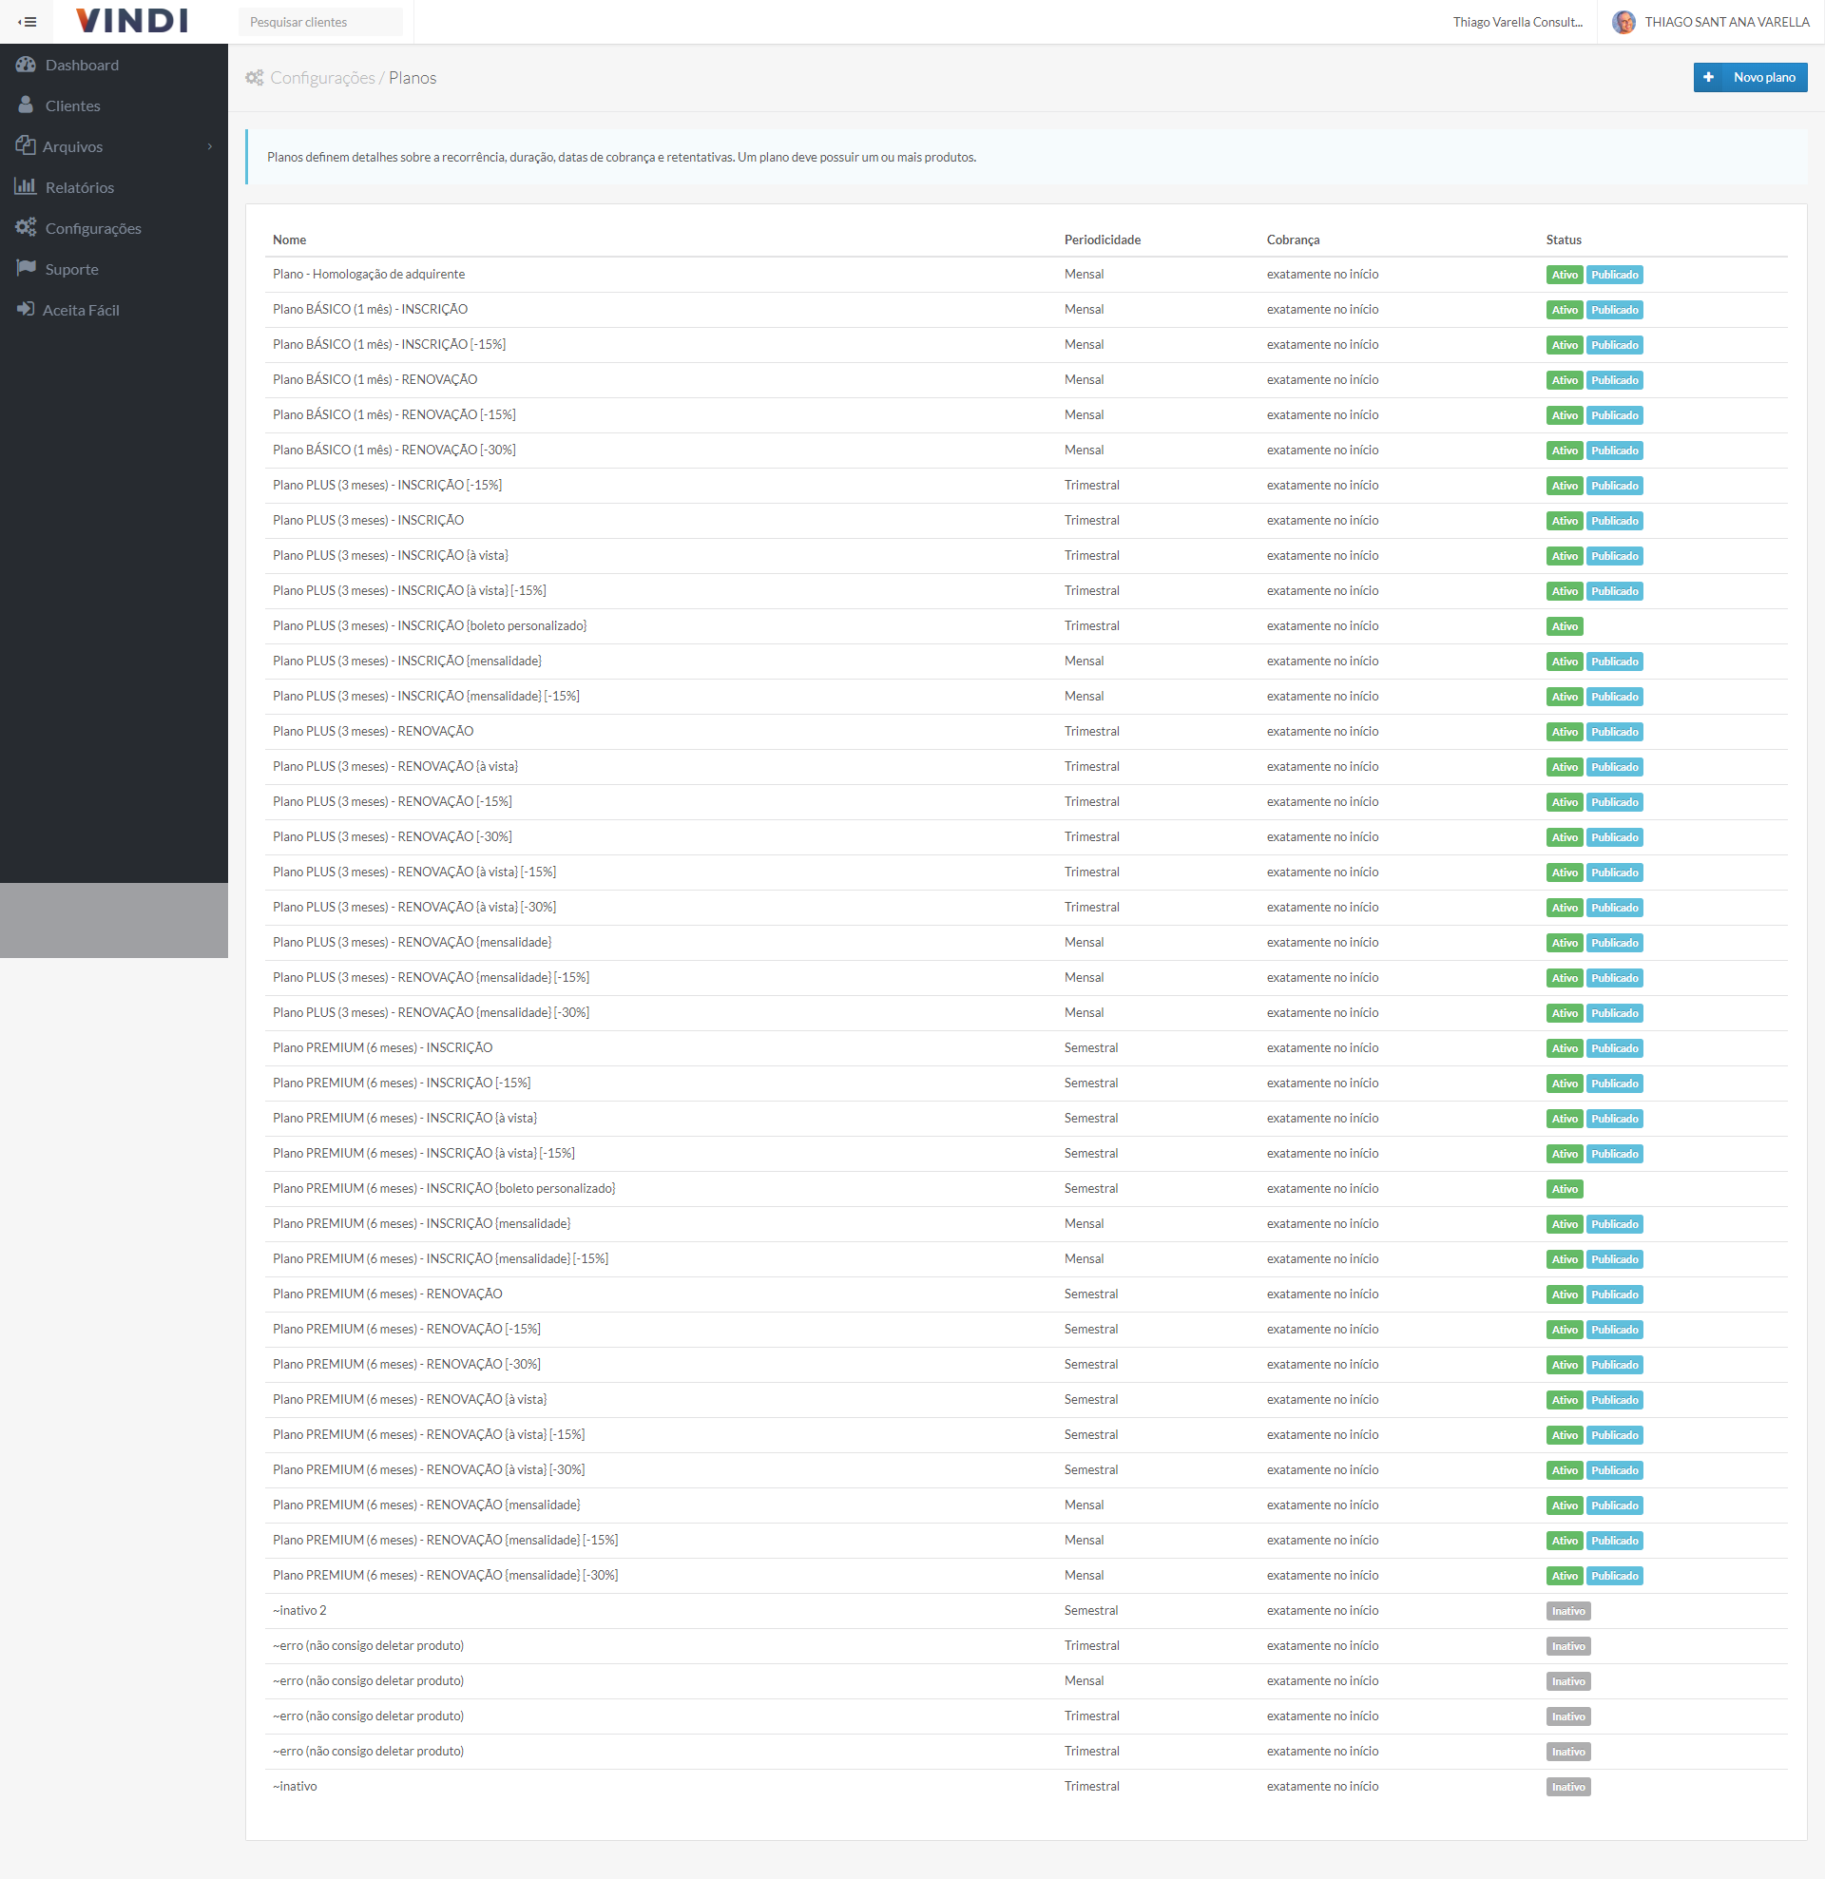Expand the Arquivos submenu chevron

209,146
